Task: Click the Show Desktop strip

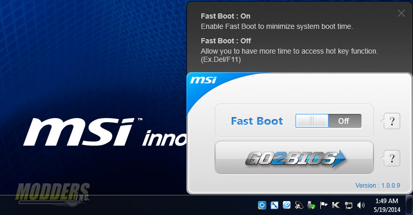Action: click(410, 205)
